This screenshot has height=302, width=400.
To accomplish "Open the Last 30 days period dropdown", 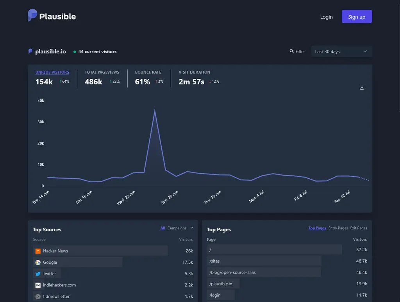I will [341, 52].
